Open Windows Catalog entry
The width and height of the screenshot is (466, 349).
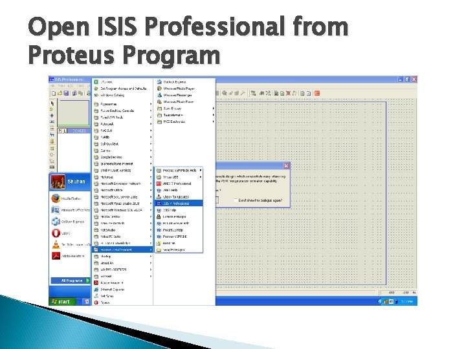tap(122, 95)
